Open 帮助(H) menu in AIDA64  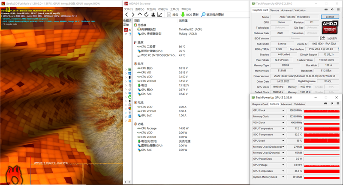tap(186, 9)
